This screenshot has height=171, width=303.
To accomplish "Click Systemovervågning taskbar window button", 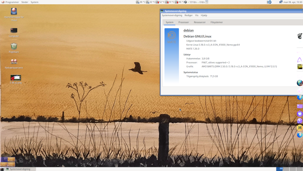I will (x=20, y=169).
